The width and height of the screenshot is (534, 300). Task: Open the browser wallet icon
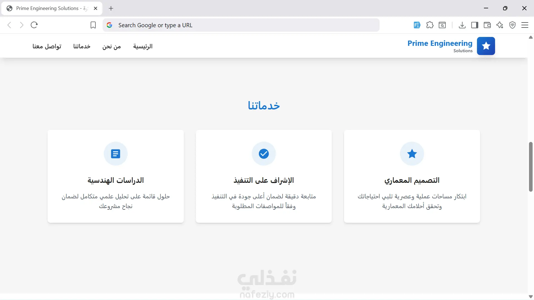click(487, 25)
